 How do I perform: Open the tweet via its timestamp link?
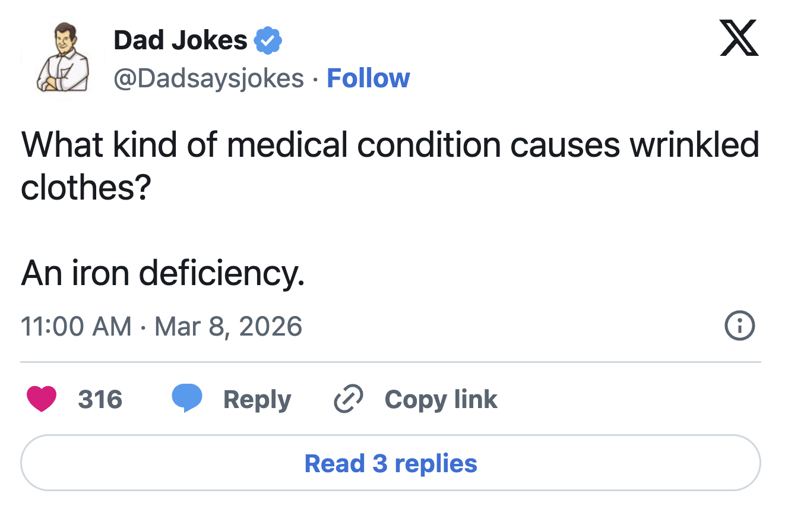160,325
